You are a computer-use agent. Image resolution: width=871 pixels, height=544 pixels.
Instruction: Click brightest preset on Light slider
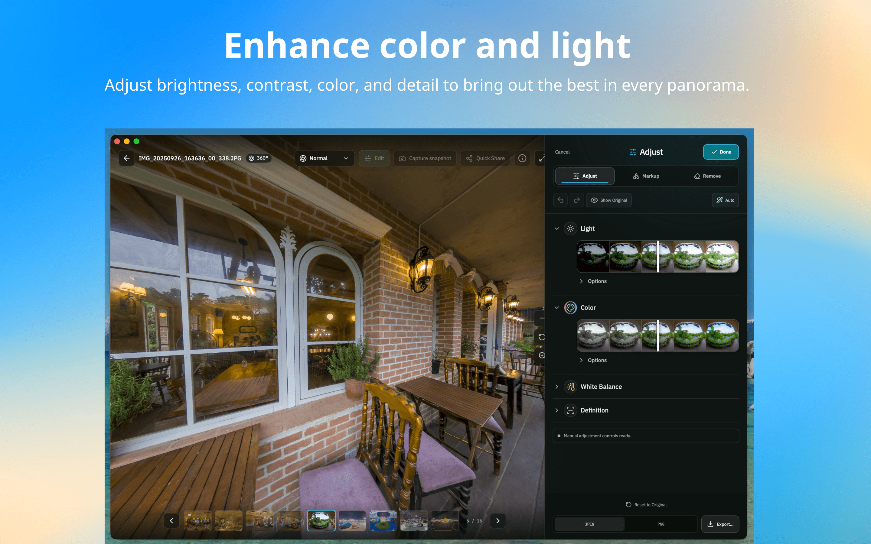coord(722,257)
